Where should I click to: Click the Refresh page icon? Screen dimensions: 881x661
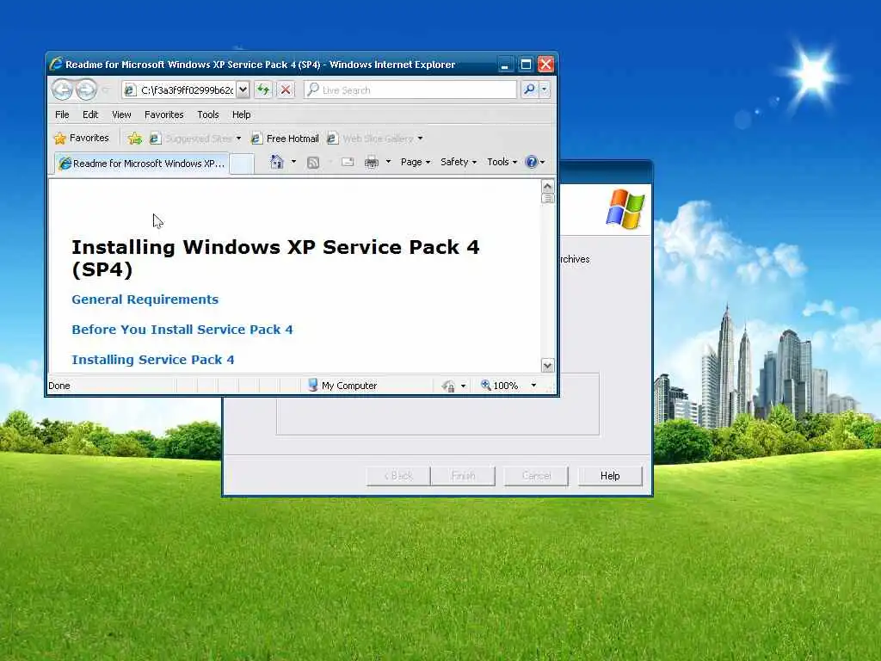pos(263,90)
